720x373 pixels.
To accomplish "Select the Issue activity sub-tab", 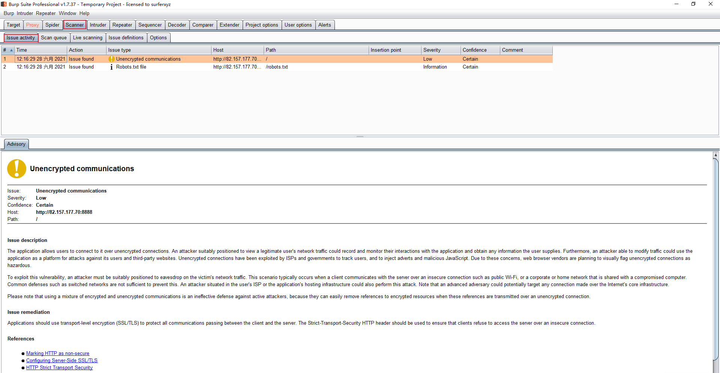I will pyautogui.click(x=21, y=38).
